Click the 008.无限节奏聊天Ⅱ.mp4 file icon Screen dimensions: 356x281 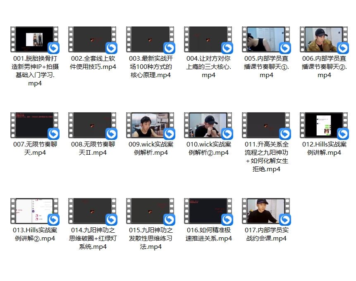pyautogui.click(x=93, y=125)
